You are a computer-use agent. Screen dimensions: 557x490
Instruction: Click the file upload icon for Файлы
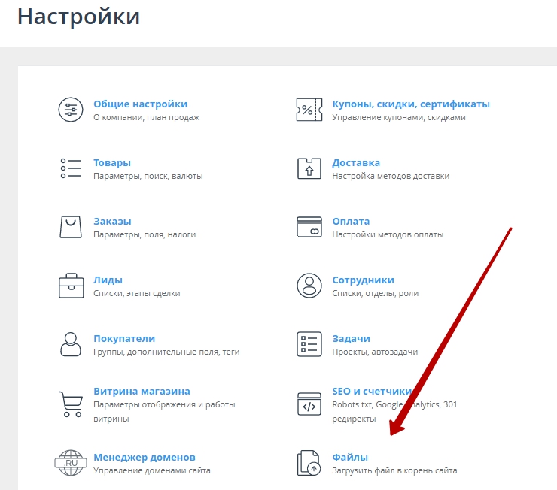click(x=309, y=462)
